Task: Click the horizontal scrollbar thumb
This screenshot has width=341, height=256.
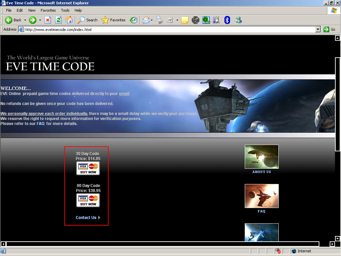Action: click(163, 244)
